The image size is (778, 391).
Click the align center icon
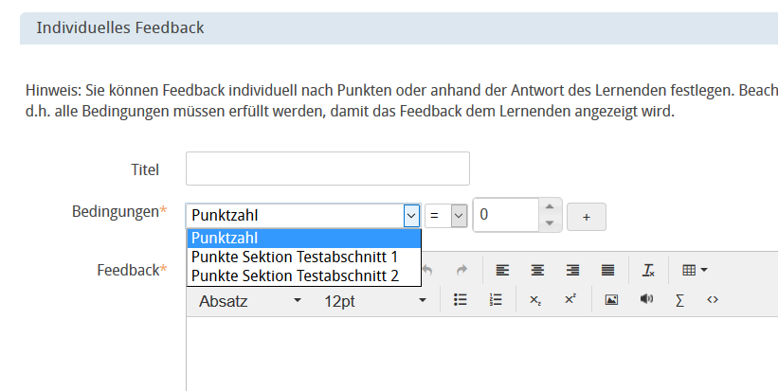[537, 270]
